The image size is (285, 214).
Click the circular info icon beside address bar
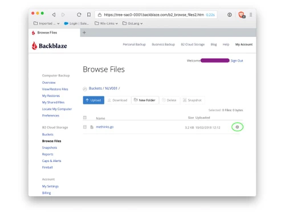(x=230, y=15)
